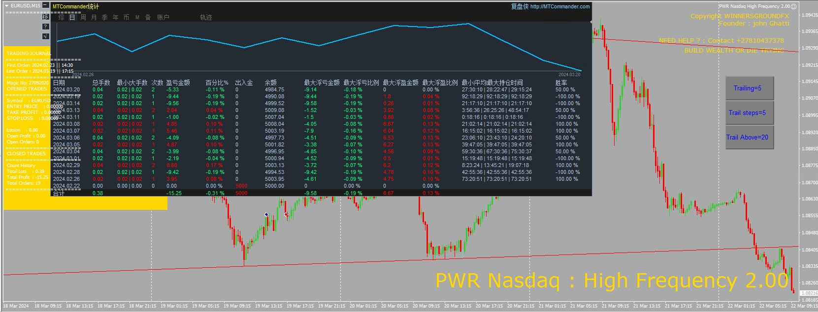Image resolution: width=818 pixels, height=312 pixels.
Task: Click the 最小|大手数 column header
Action: click(x=132, y=83)
